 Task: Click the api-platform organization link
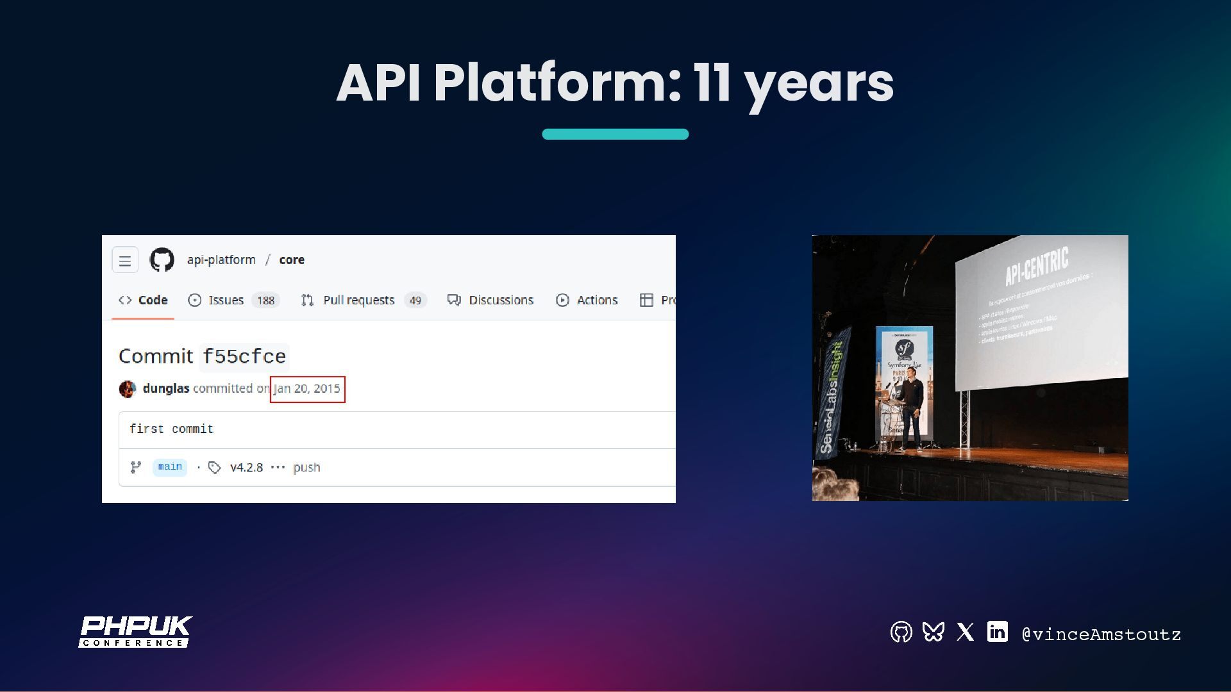(221, 260)
